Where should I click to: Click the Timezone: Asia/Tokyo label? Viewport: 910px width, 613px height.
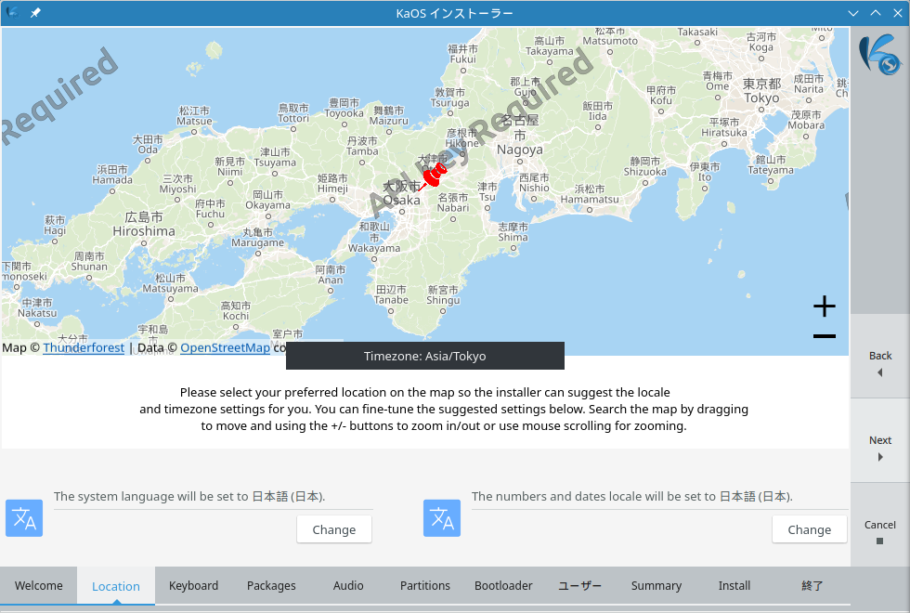point(425,356)
